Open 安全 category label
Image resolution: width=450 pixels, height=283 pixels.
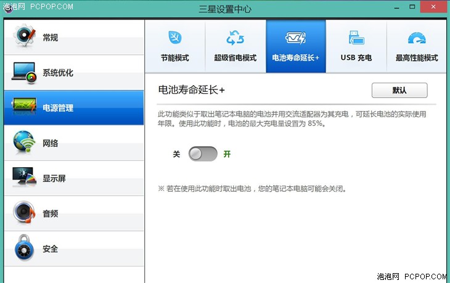tap(50, 248)
